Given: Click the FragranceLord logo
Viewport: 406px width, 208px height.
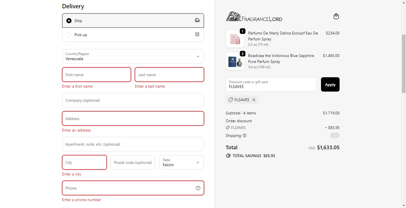Looking at the screenshot, I should click(254, 17).
